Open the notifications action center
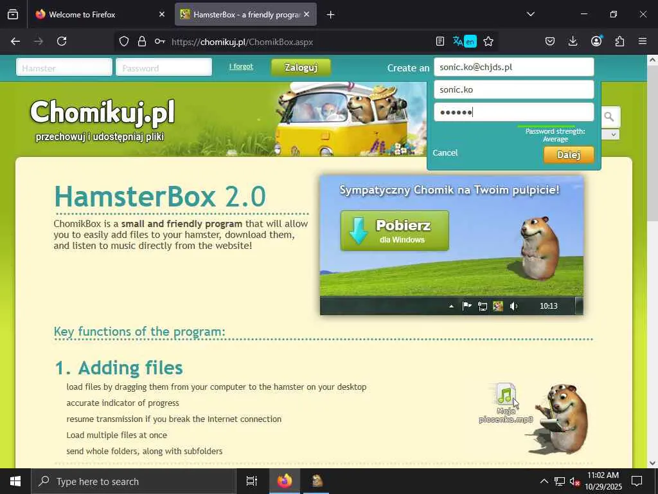Image resolution: width=658 pixels, height=494 pixels. pos(637,481)
